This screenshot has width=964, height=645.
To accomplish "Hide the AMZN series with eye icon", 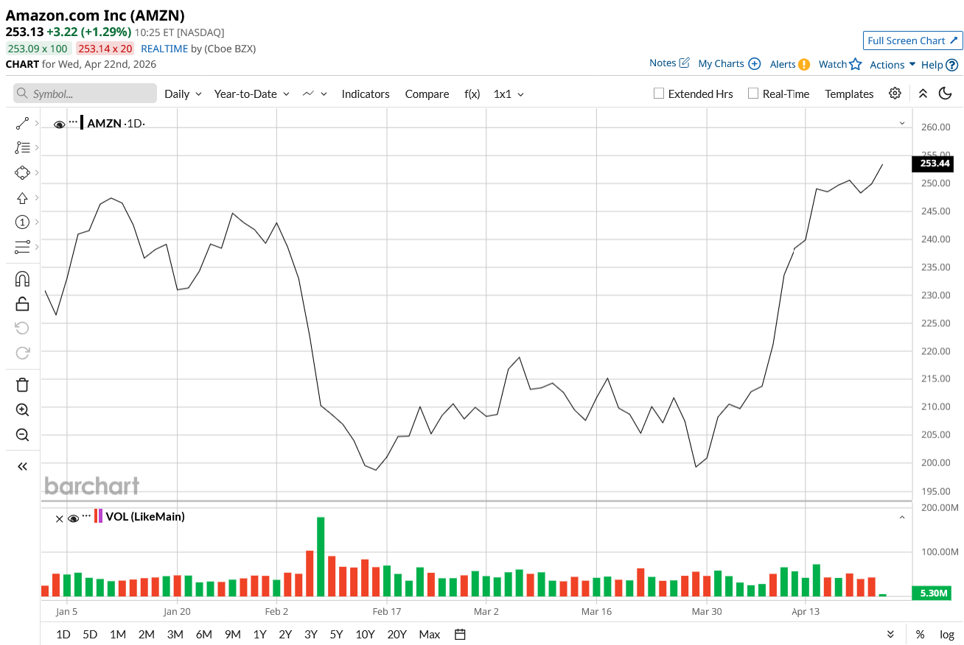I will pos(60,124).
